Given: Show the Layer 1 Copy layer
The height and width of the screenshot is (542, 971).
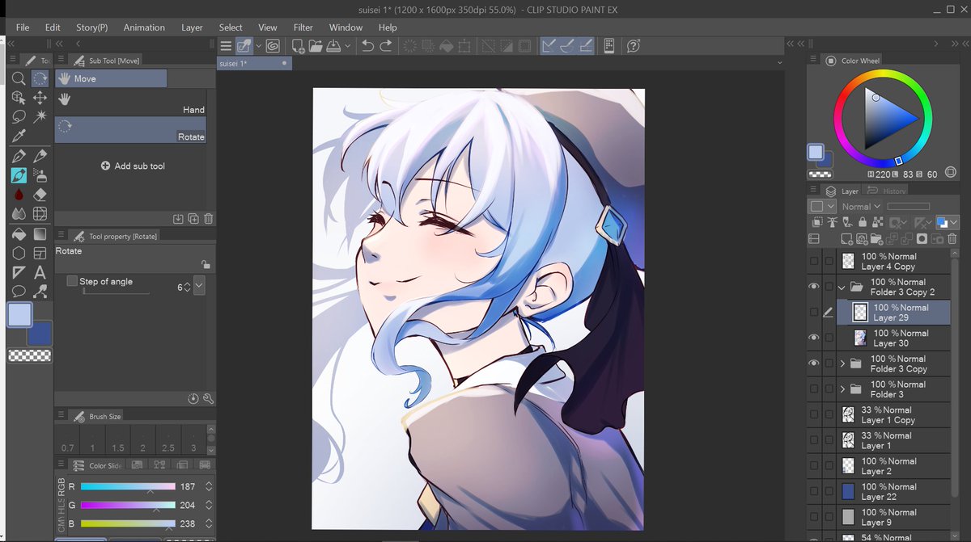Looking at the screenshot, I should [814, 415].
